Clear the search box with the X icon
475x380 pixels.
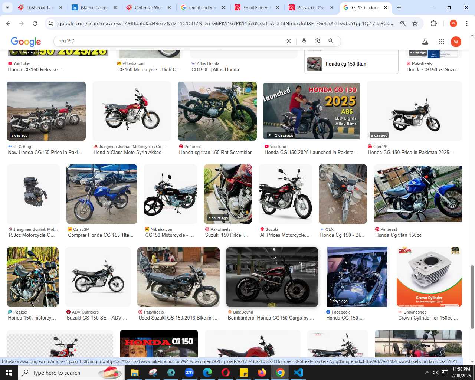coord(288,41)
